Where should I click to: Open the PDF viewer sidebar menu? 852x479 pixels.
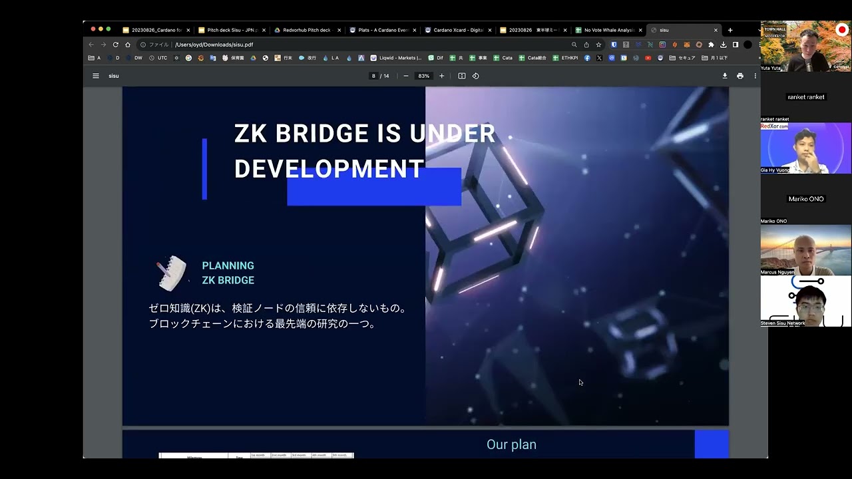(x=96, y=76)
